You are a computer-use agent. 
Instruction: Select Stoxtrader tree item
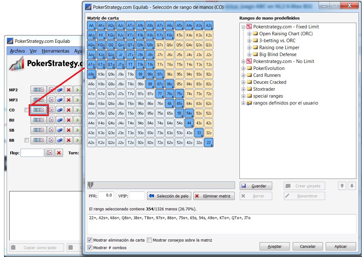[x=264, y=89]
